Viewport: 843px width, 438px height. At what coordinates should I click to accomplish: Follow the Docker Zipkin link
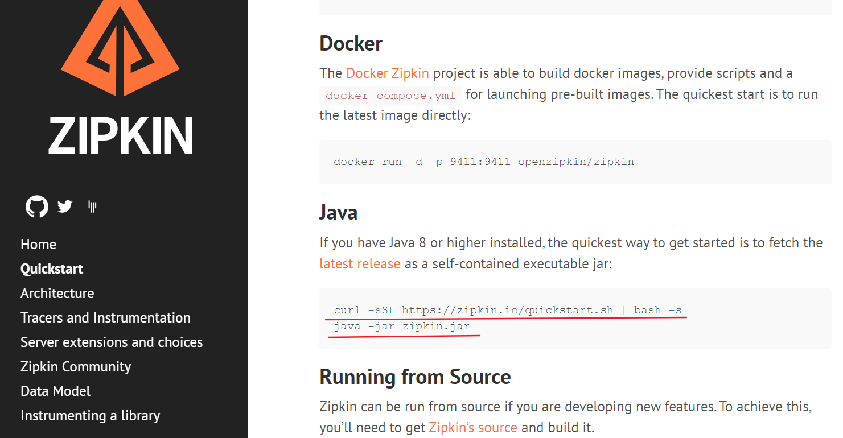click(387, 73)
